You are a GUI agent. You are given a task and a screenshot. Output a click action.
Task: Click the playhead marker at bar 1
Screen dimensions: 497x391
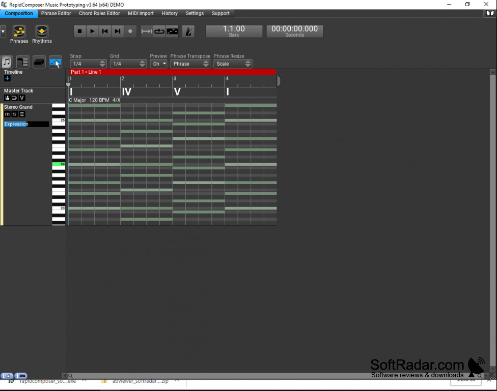(x=68, y=84)
